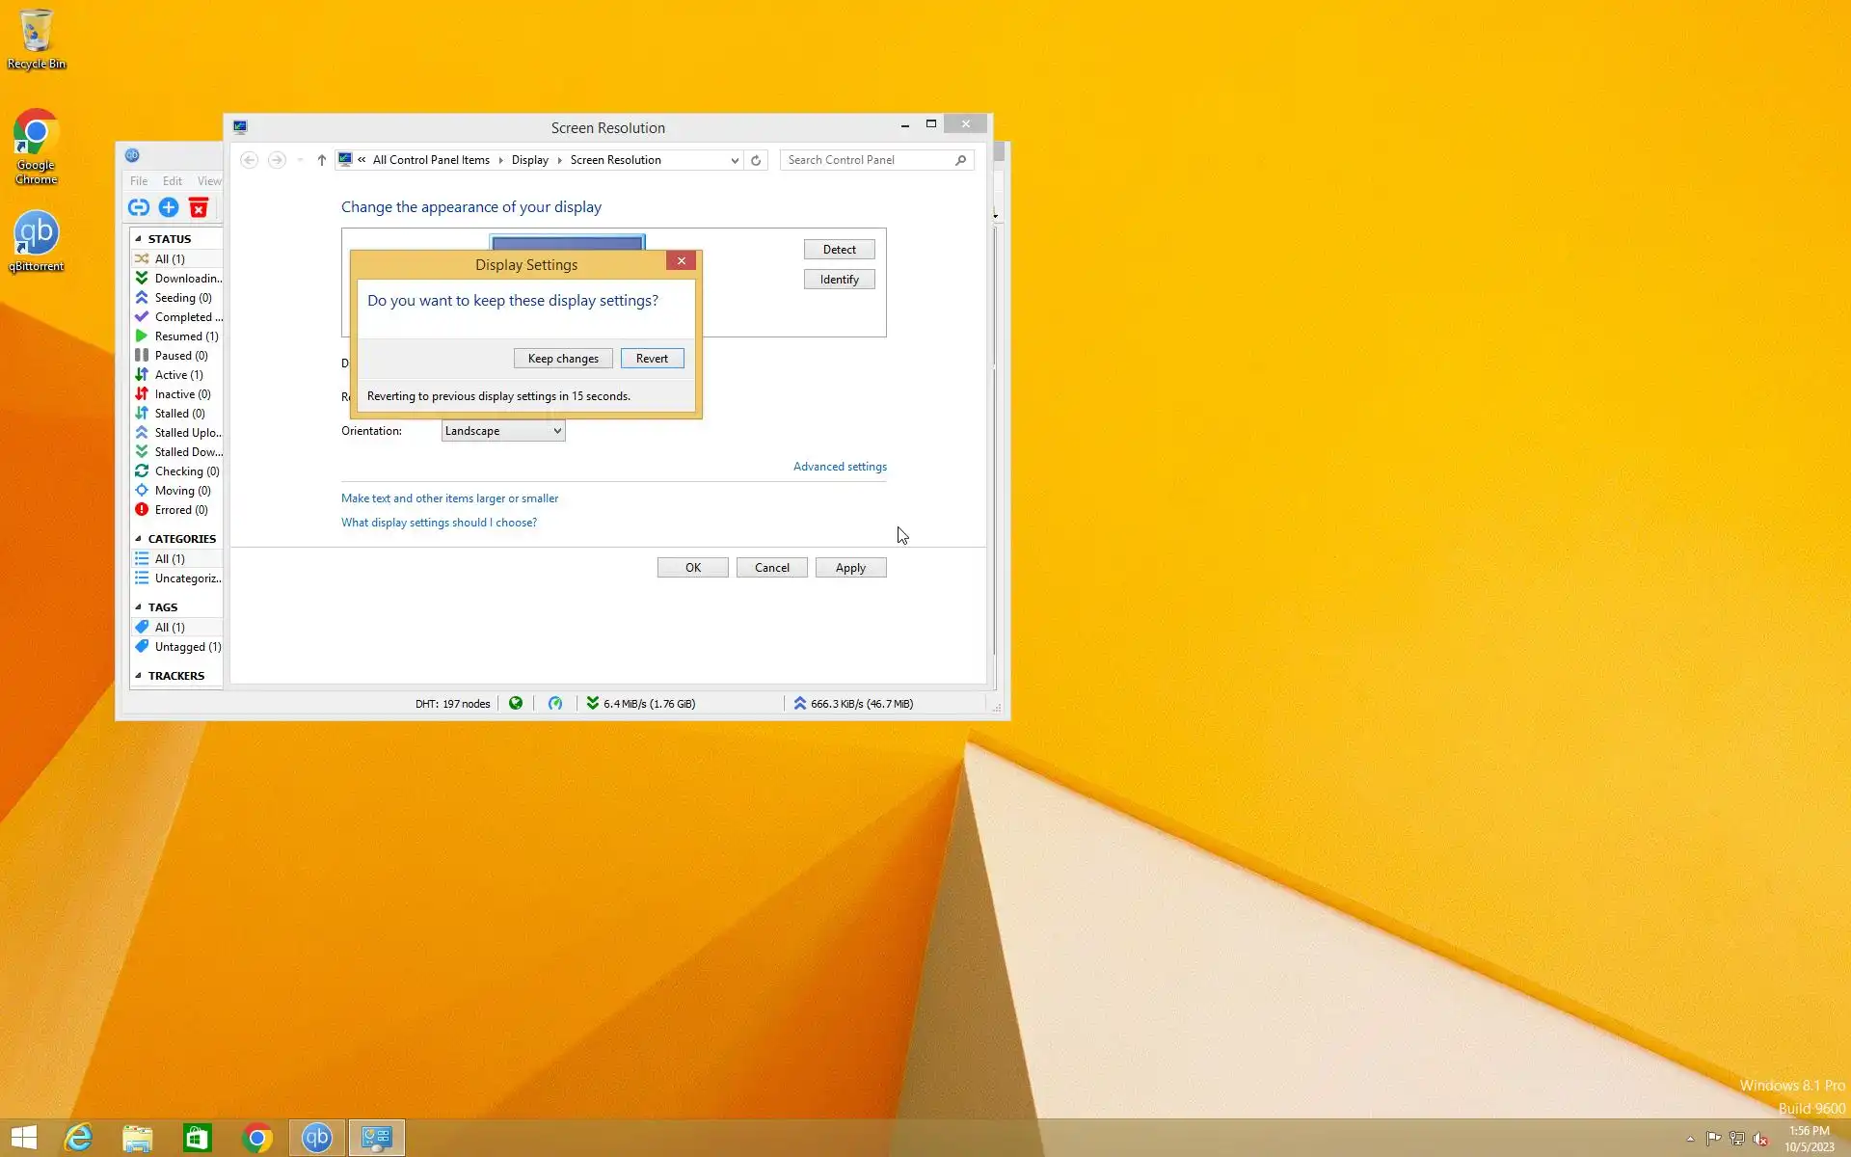
Task: Click the Keep changes button
Action: [563, 359]
